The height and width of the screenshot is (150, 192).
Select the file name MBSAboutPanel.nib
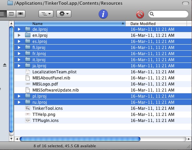click(x=51, y=78)
